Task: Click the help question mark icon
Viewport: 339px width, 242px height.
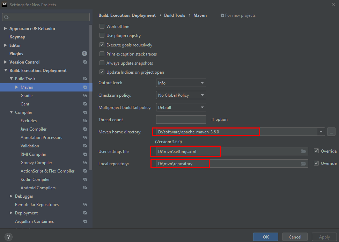Action: [8, 237]
